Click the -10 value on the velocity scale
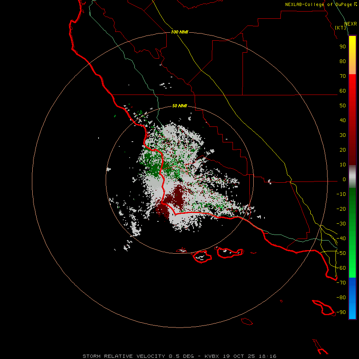359x359 pixels. 341,194
